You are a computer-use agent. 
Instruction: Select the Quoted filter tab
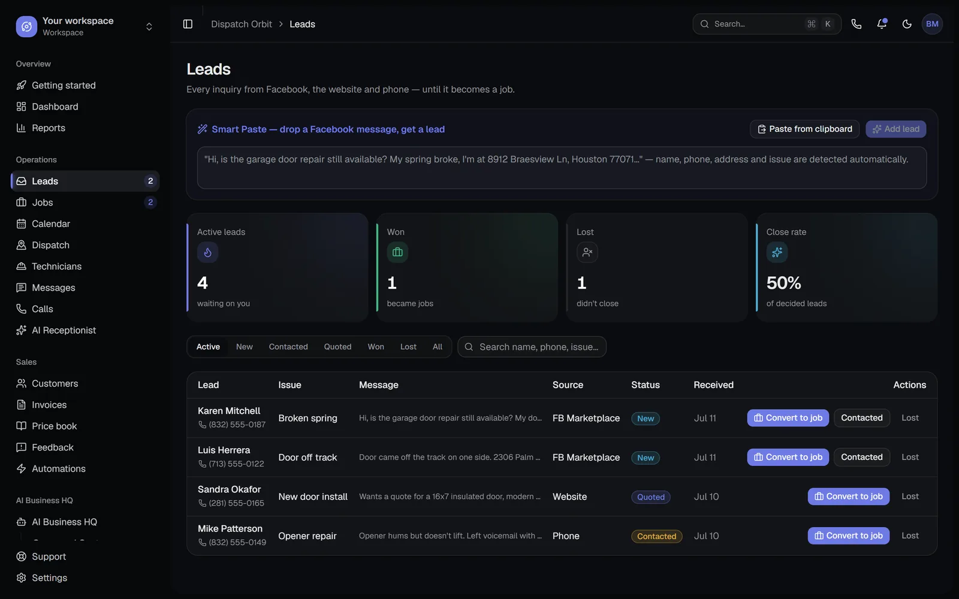(x=337, y=347)
